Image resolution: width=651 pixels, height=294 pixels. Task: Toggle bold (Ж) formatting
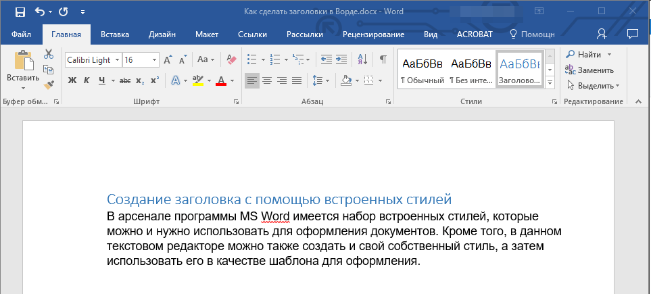(72, 81)
